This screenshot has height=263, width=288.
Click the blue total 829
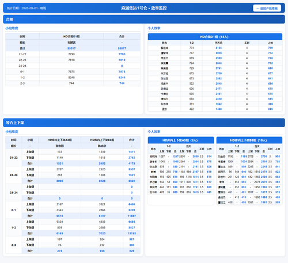click(x=132, y=251)
